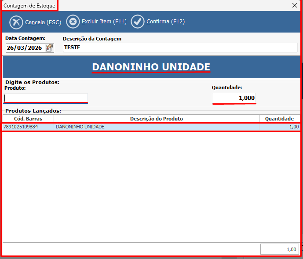Screen dimensions: 303x259
Task: Click the Data Contagem date field
Action: (25, 48)
